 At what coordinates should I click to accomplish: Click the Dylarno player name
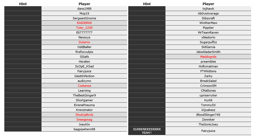coord(84,42)
